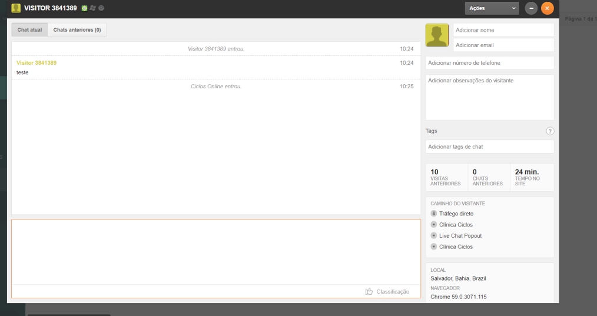The width and height of the screenshot is (597, 316).
Task: Click the Tráfego direto path icon
Action: click(x=434, y=214)
